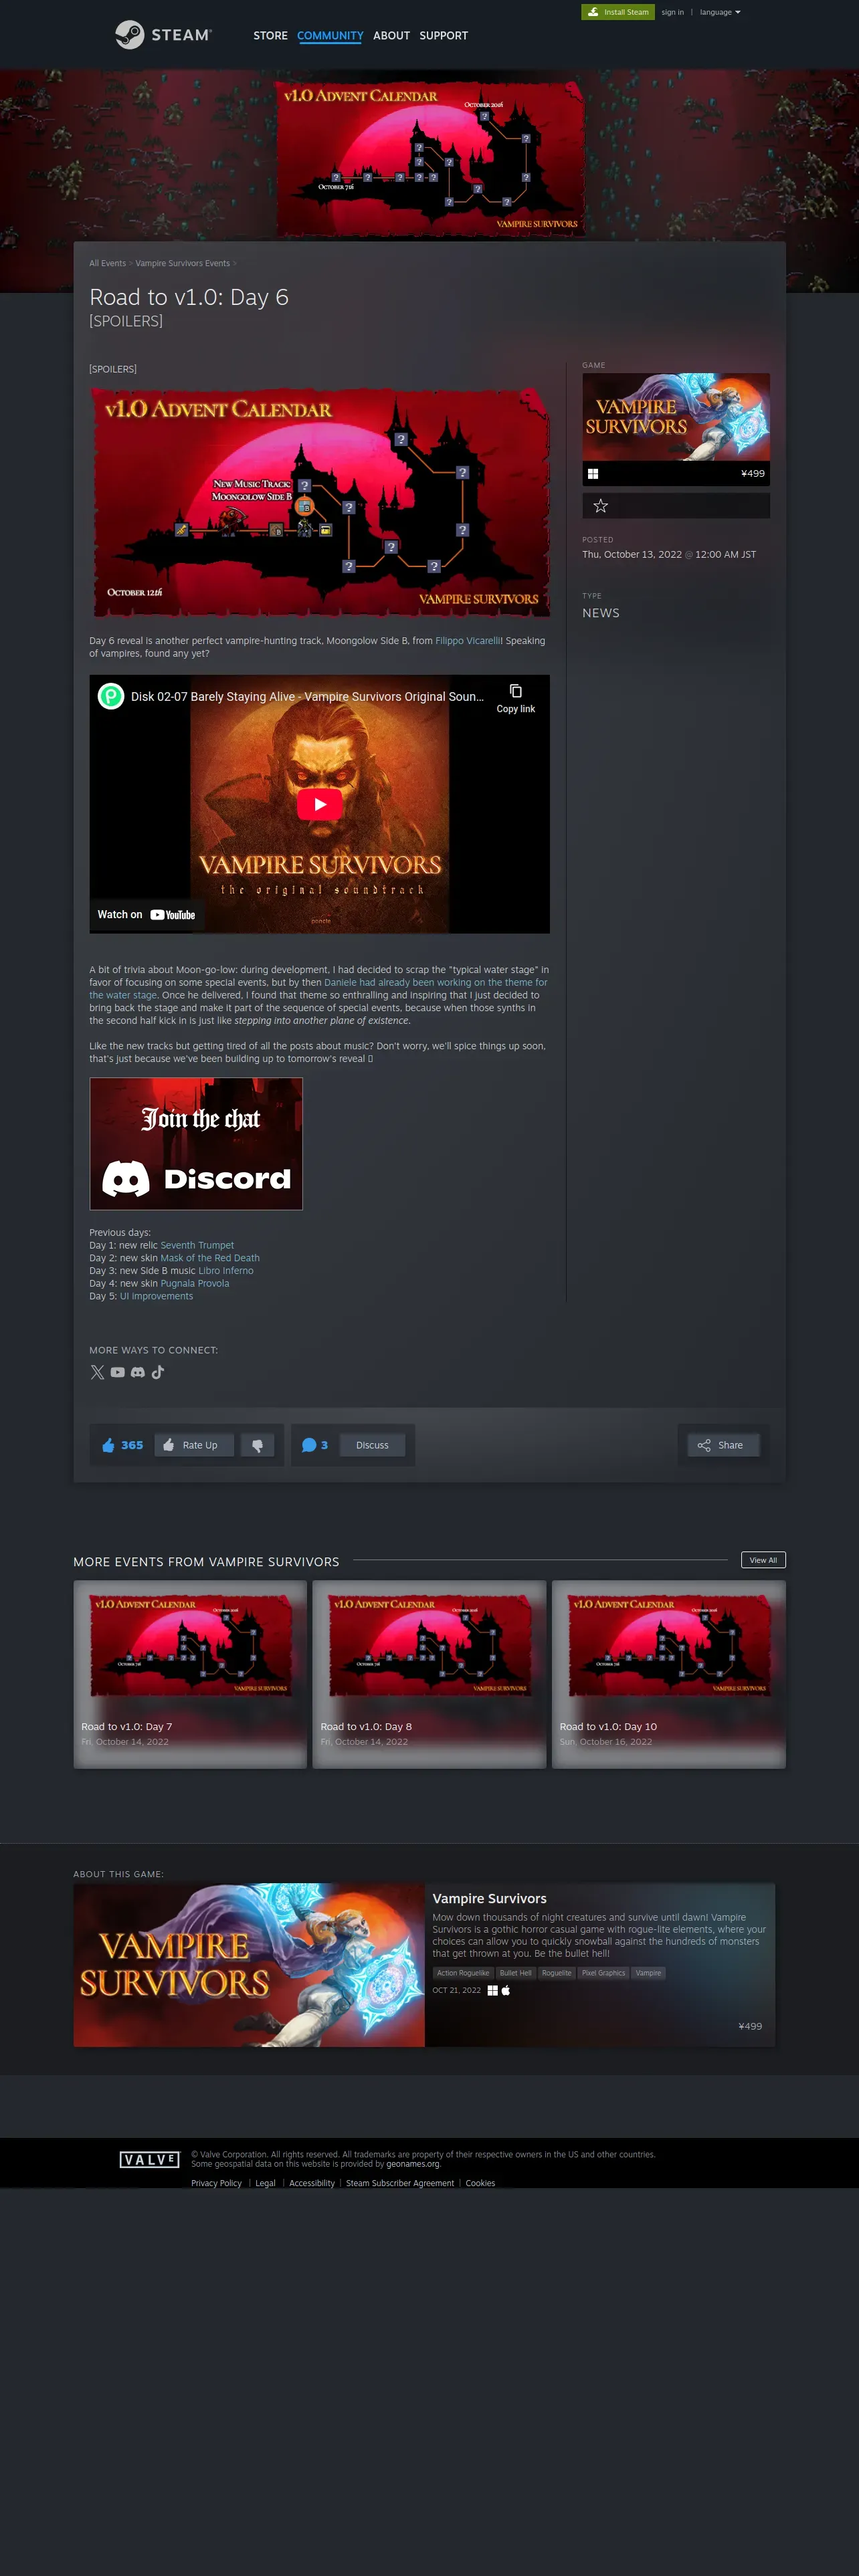This screenshot has height=2576, width=859.
Task: Click the Apple icon in About section
Action: pyautogui.click(x=506, y=1990)
